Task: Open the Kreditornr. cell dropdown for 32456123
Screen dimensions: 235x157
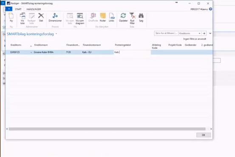Action: [x=31, y=52]
